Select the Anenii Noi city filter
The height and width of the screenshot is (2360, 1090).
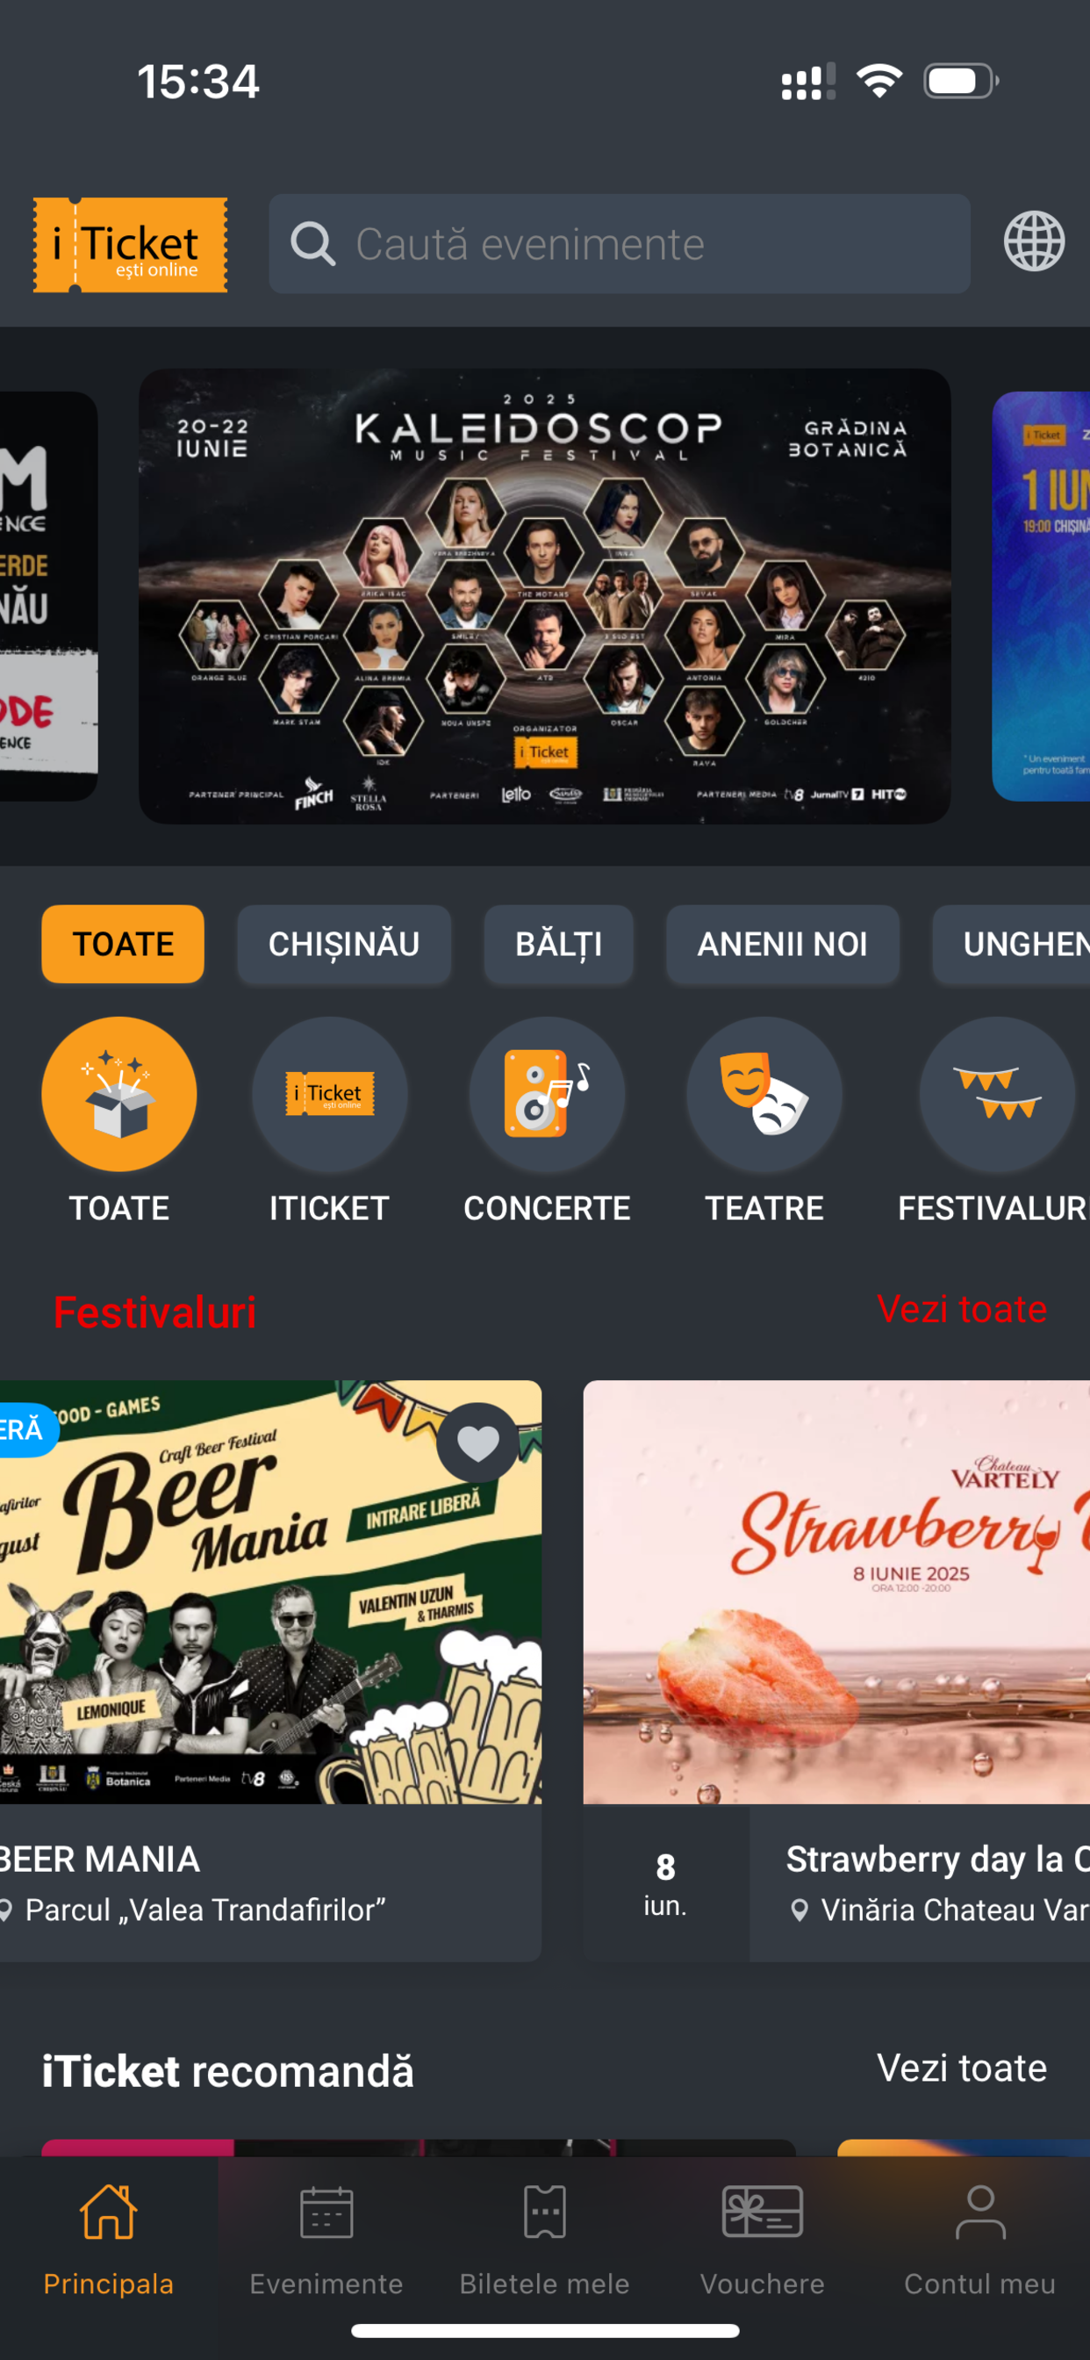[x=782, y=944]
